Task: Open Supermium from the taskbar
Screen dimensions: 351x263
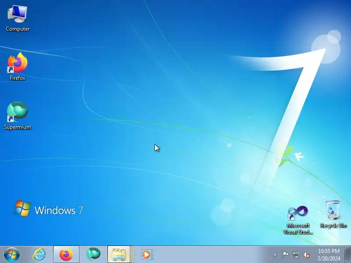Action: pos(93,255)
